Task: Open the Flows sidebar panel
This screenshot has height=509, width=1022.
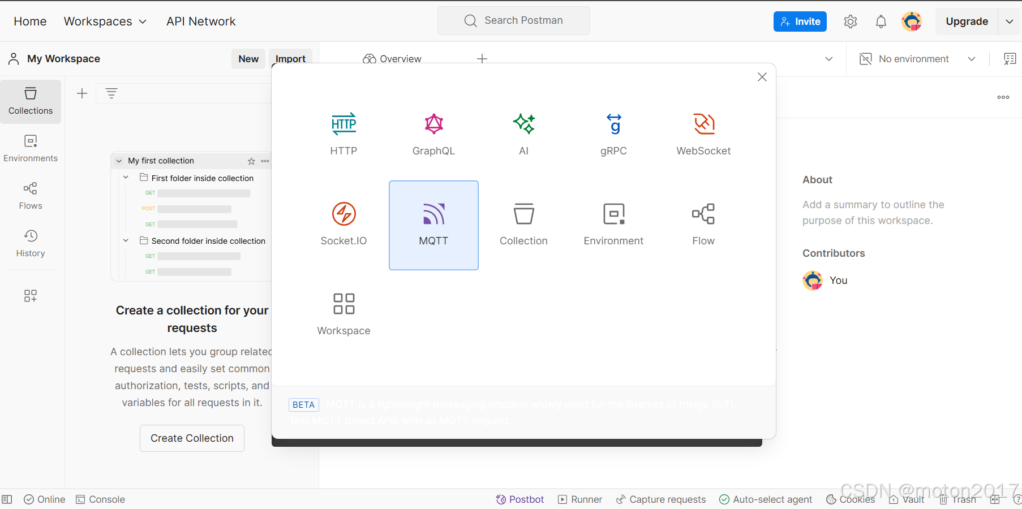Action: [x=31, y=197]
